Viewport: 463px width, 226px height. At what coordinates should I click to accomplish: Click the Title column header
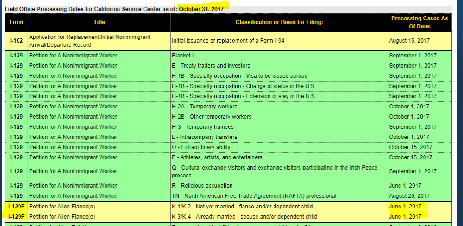click(x=99, y=22)
